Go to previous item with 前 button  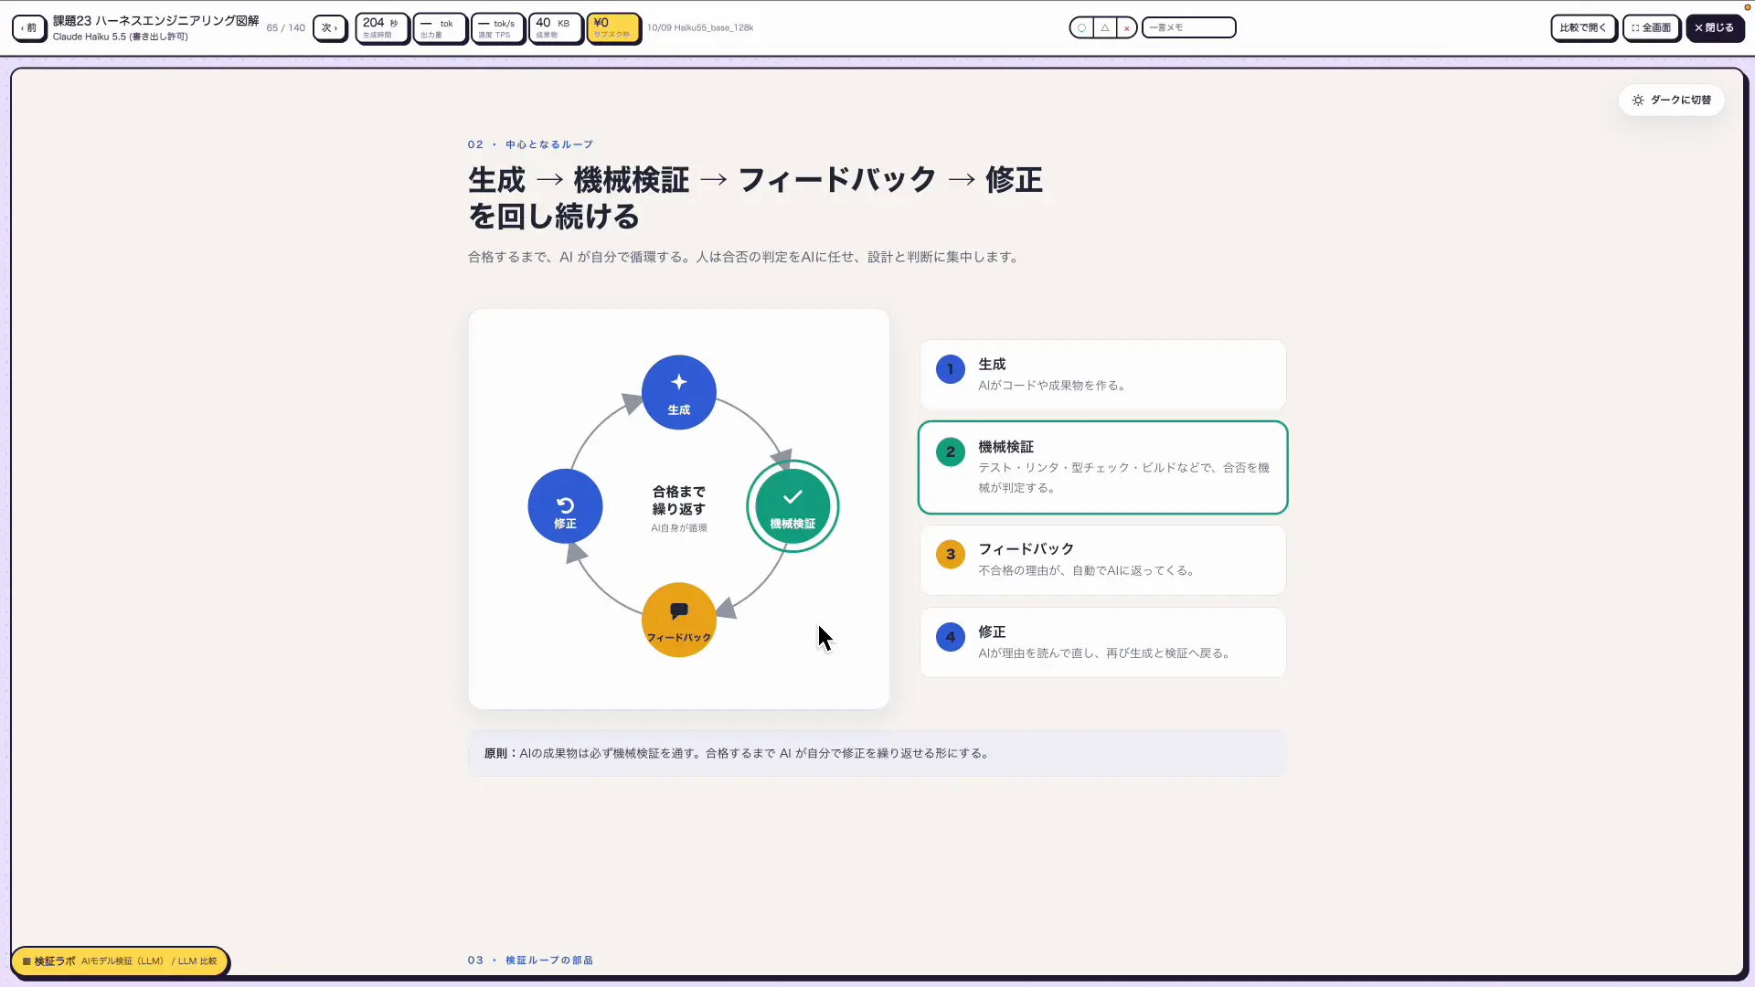tap(29, 27)
